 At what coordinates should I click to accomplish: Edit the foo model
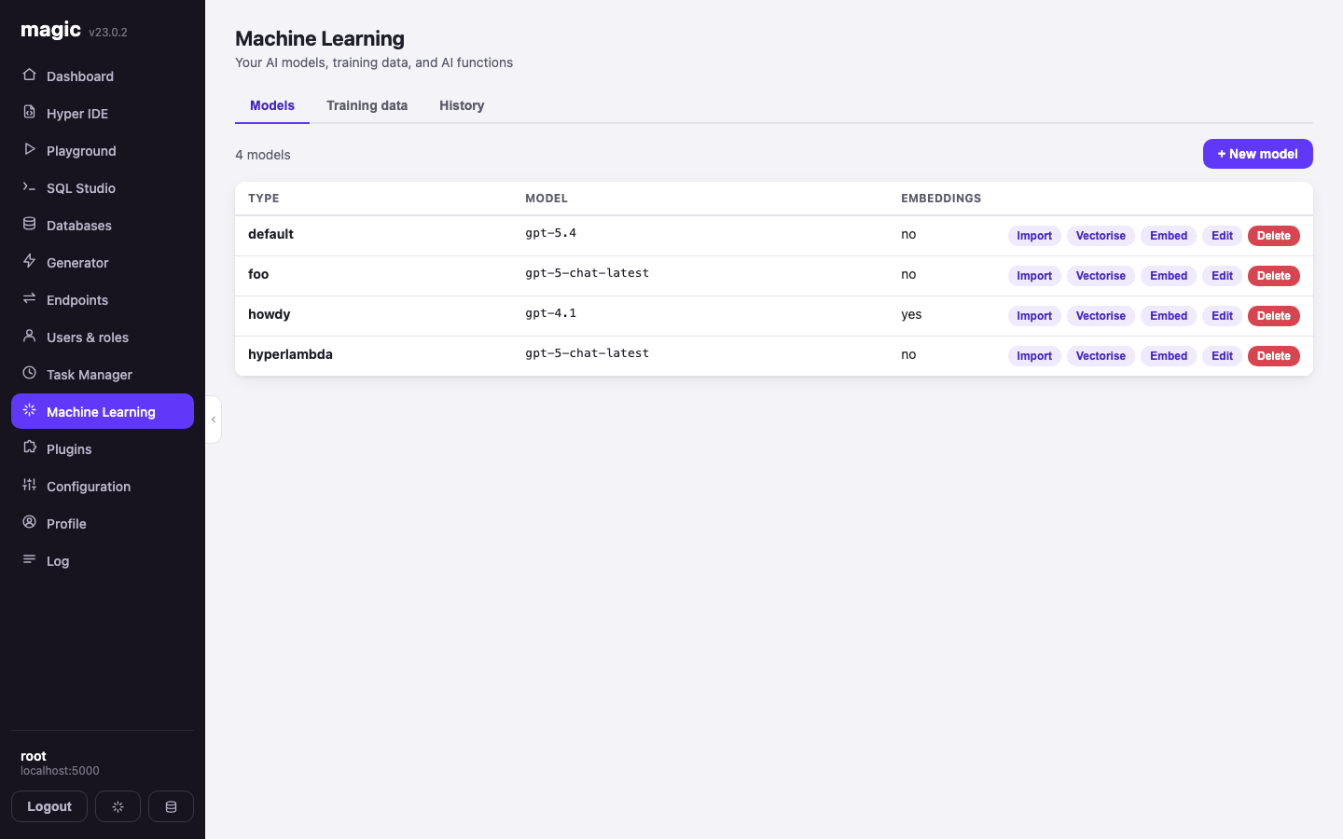click(x=1222, y=276)
